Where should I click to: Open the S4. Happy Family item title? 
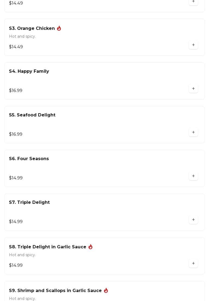pos(29,71)
